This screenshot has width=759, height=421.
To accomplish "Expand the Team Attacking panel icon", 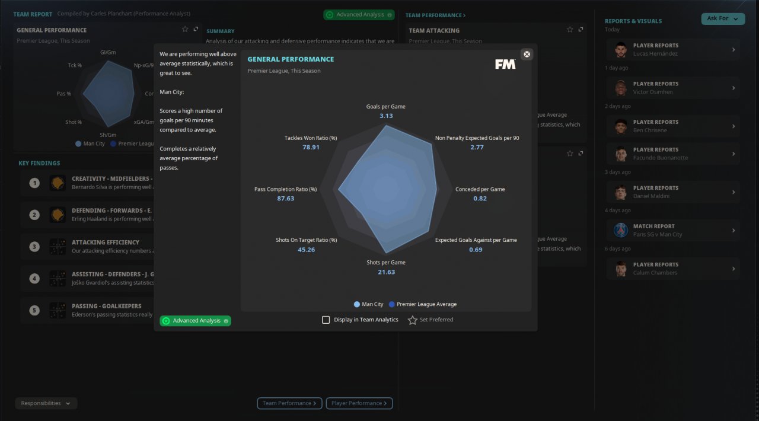I will (581, 30).
